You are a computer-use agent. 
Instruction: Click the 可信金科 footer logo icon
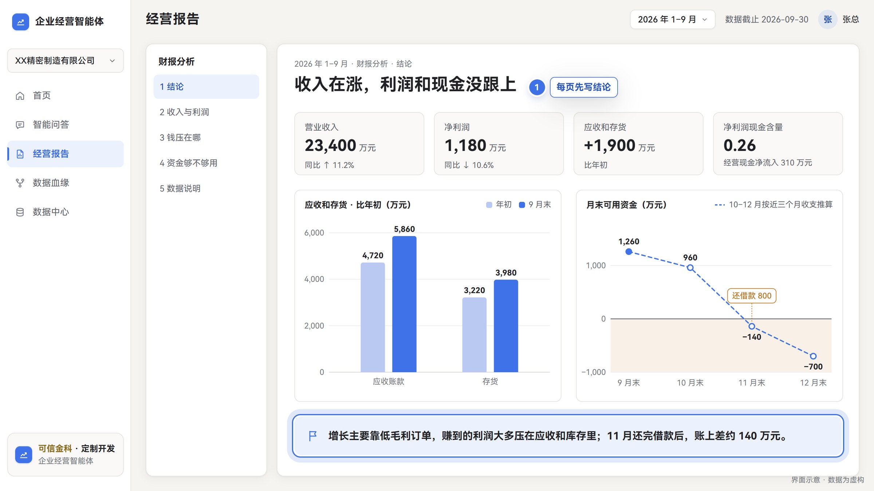(24, 455)
